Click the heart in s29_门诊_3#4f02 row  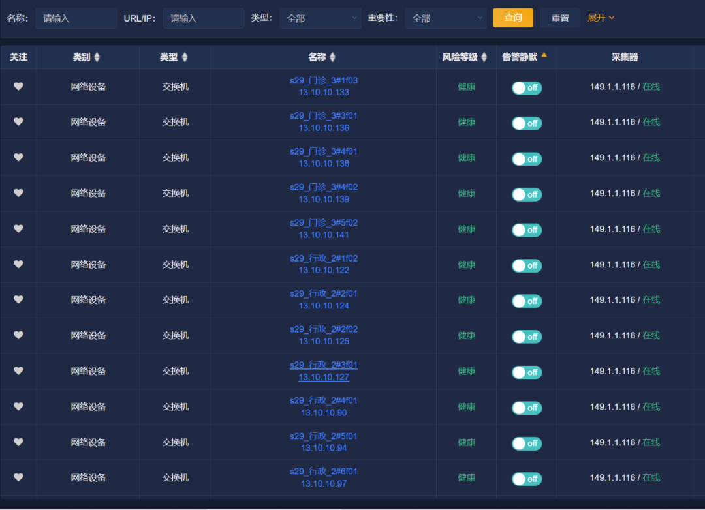(18, 193)
